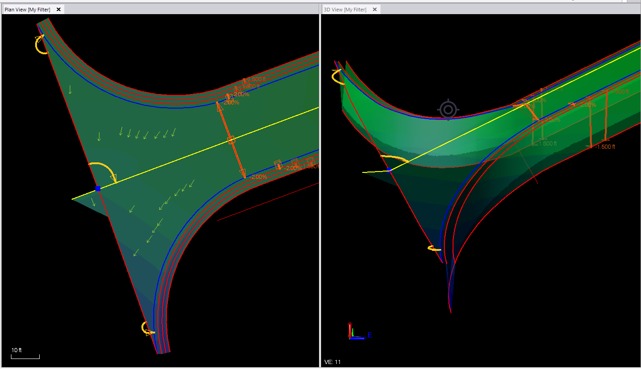Click the XYZ axis triad in 3D View
Image resolution: width=641 pixels, height=369 pixels.
click(x=360, y=332)
